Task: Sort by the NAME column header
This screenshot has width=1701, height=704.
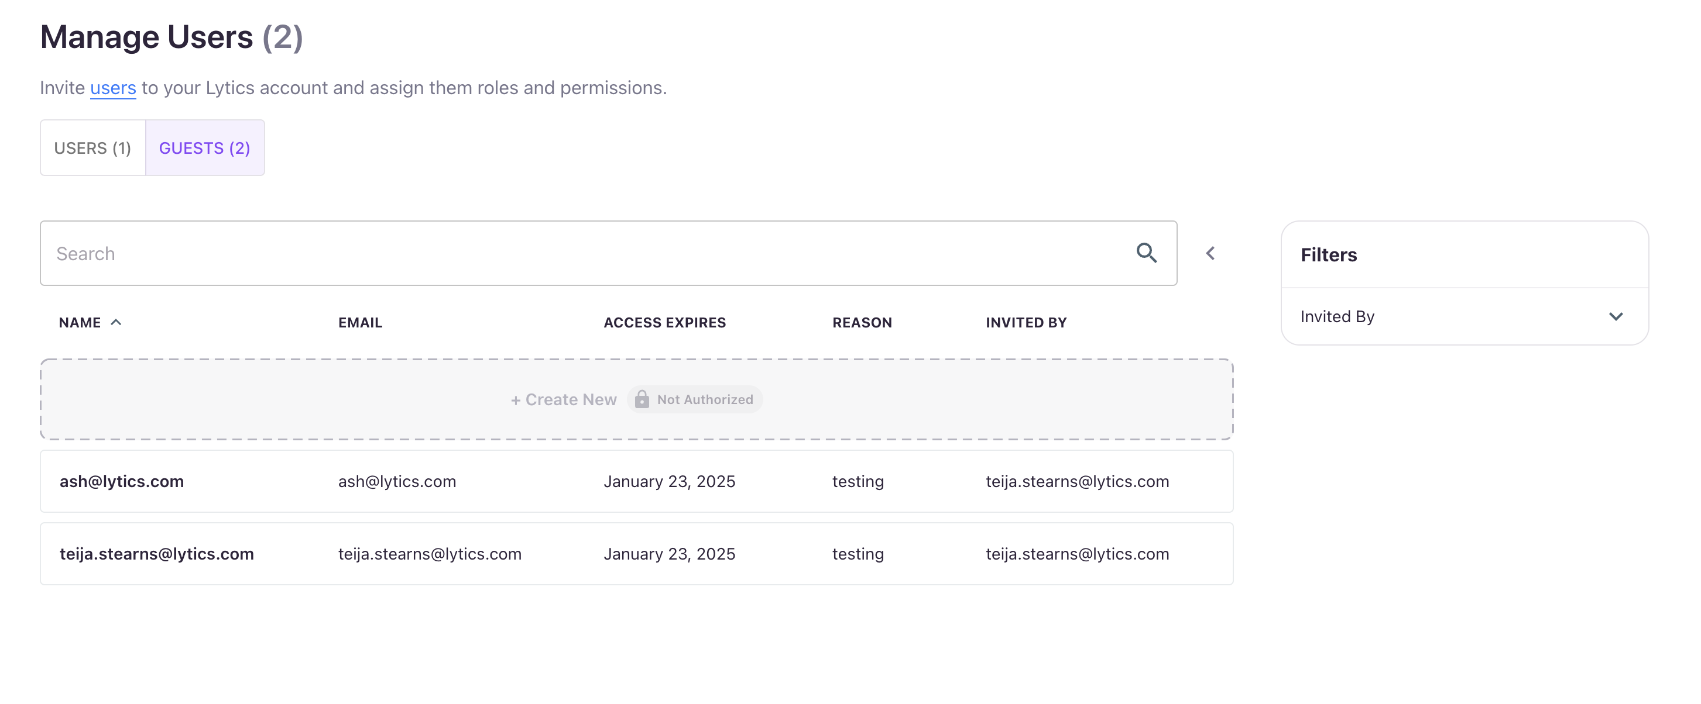Action: pos(80,323)
